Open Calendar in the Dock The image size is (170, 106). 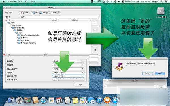(x=59, y=100)
